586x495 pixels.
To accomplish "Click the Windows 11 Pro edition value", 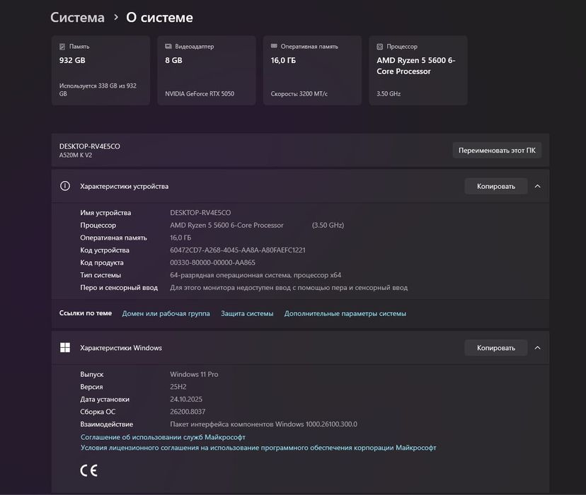I will (x=194, y=374).
